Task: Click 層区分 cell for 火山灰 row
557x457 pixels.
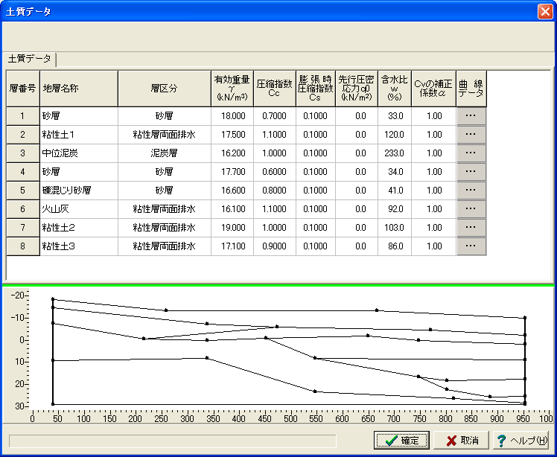Action: (164, 209)
